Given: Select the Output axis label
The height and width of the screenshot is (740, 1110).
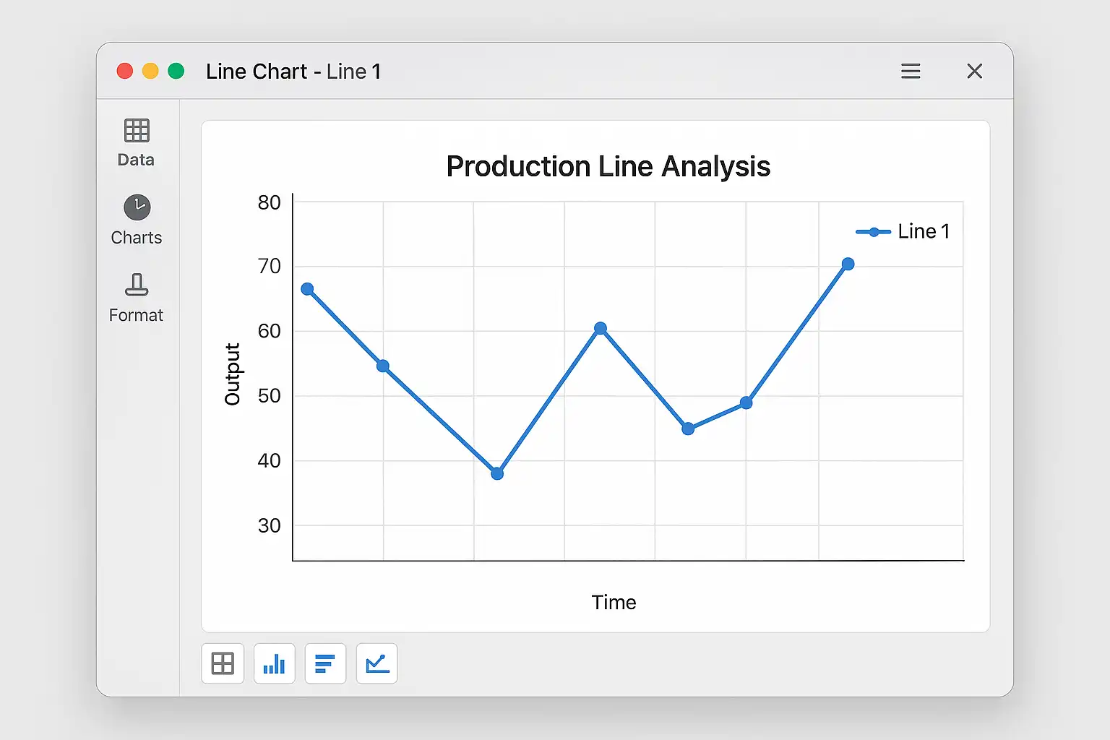Looking at the screenshot, I should tap(232, 374).
